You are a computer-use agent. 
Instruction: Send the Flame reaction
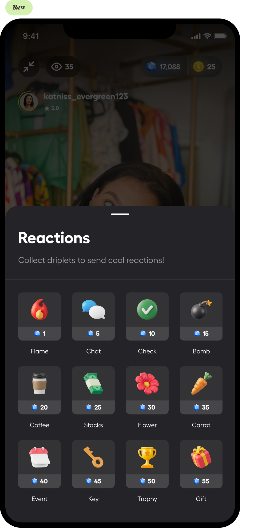pyautogui.click(x=39, y=316)
